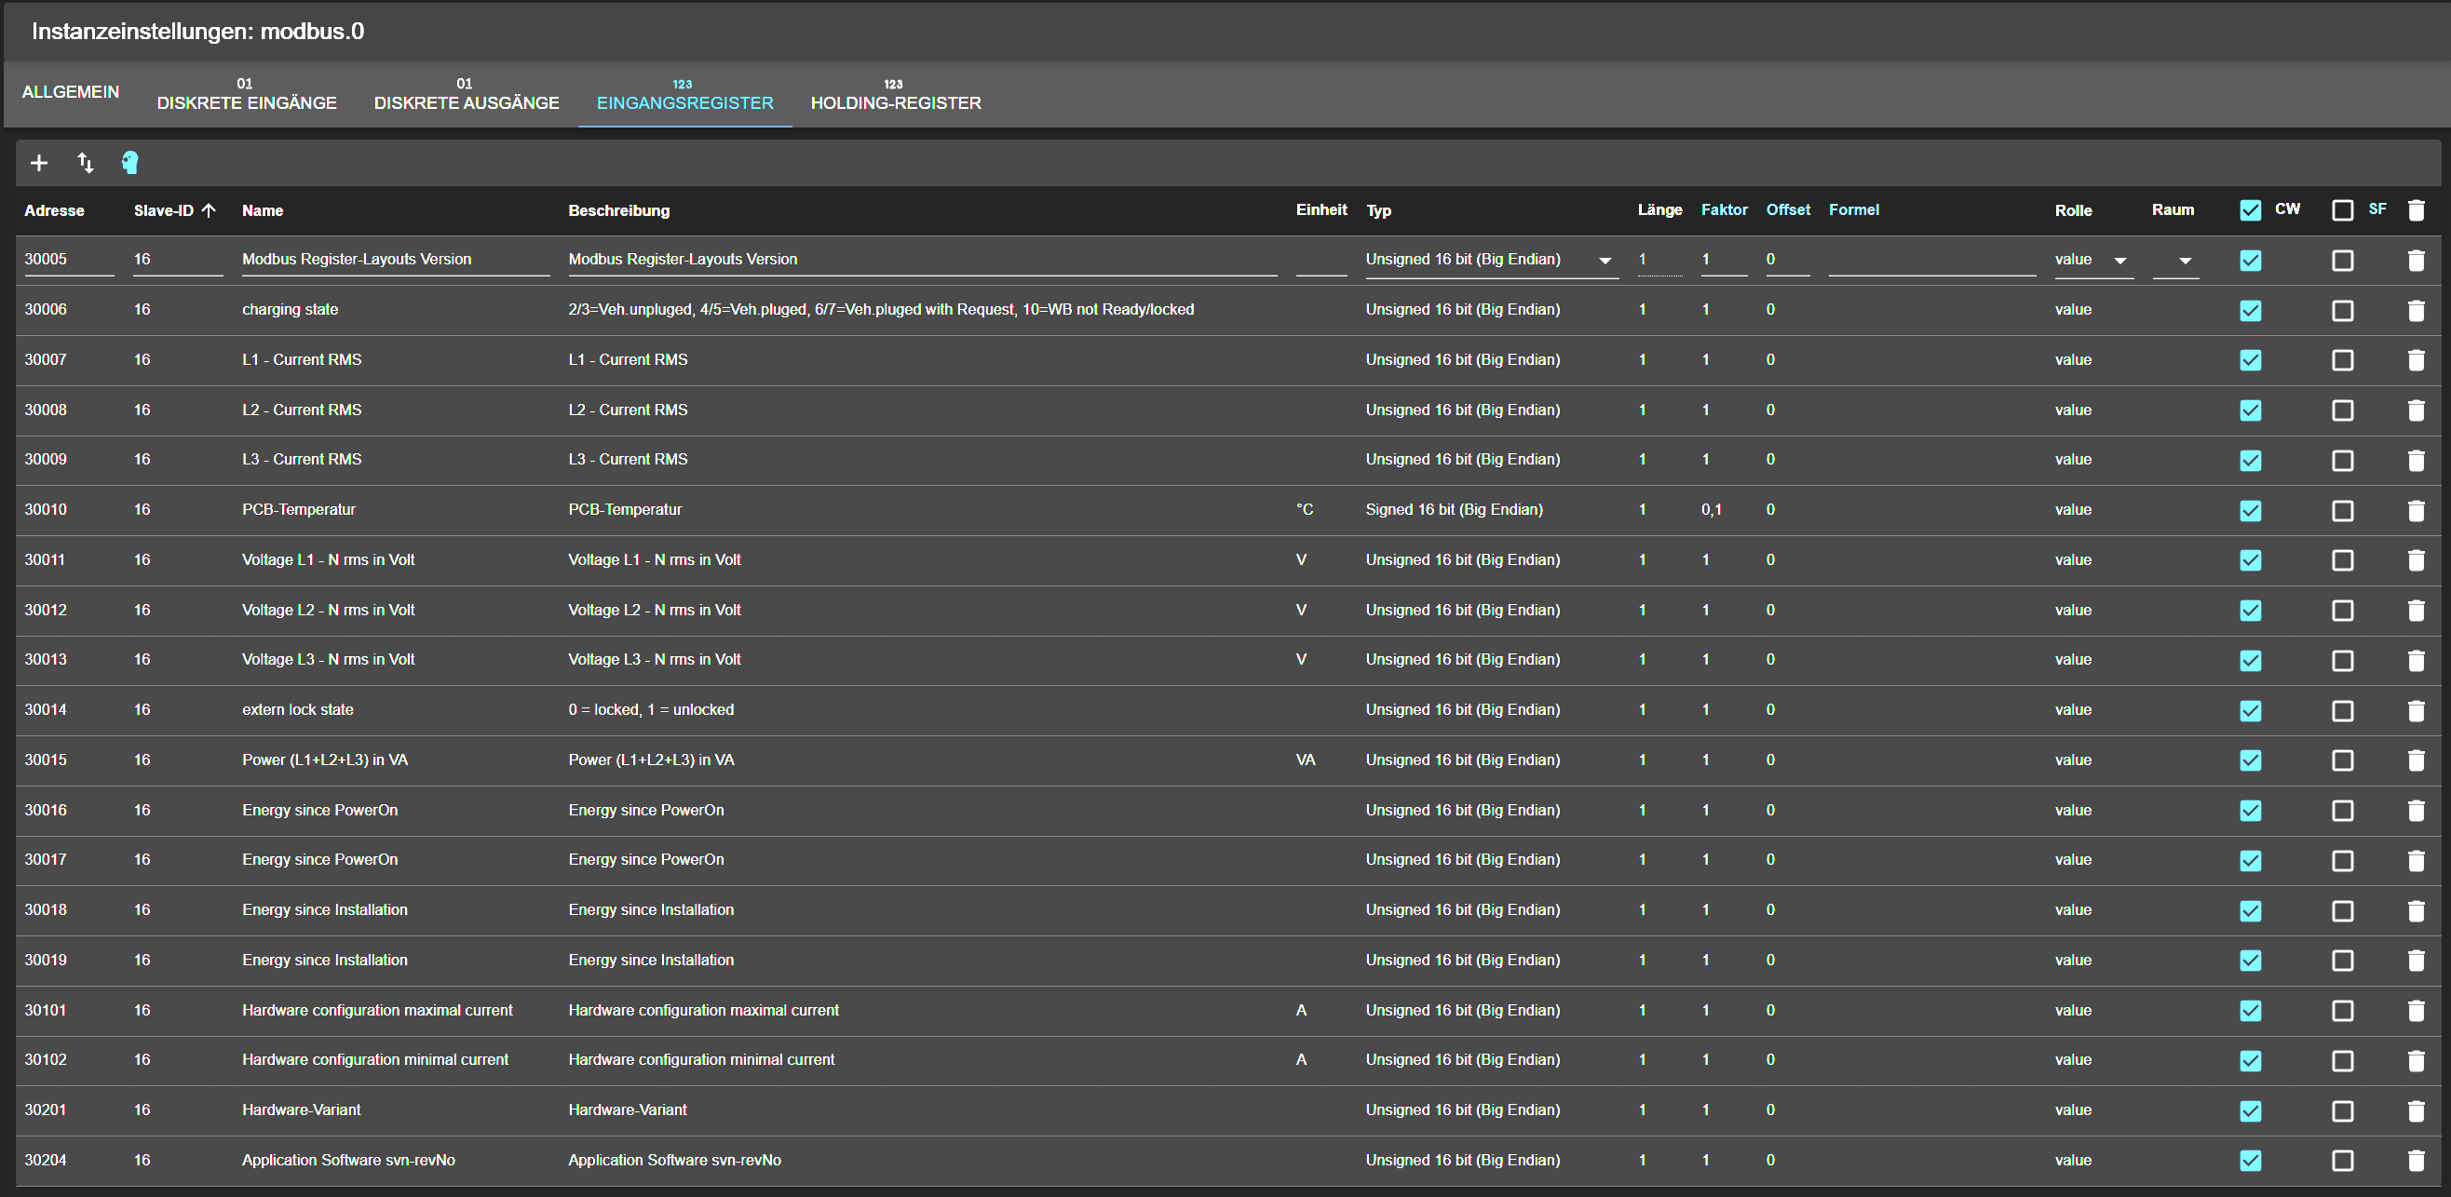Delete the extern lock state row
This screenshot has width=2451, height=1197.
2415,710
